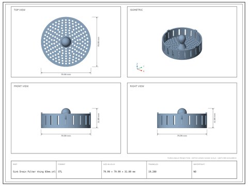Select the isometric rendering of the filter basket
The height and width of the screenshot is (186, 248).
182,43
